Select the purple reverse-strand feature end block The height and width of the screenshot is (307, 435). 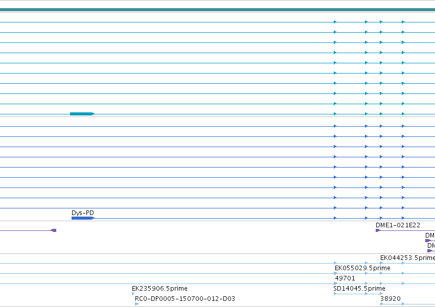point(54,230)
